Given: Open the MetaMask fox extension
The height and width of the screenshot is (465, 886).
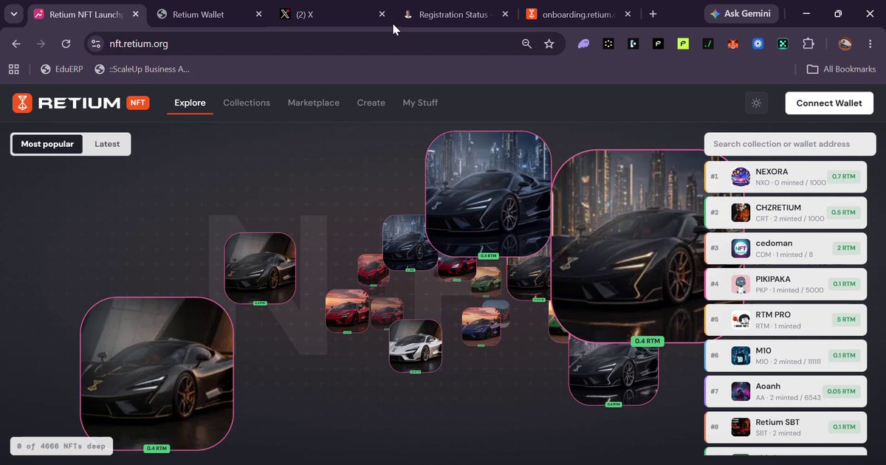Looking at the screenshot, I should [732, 44].
